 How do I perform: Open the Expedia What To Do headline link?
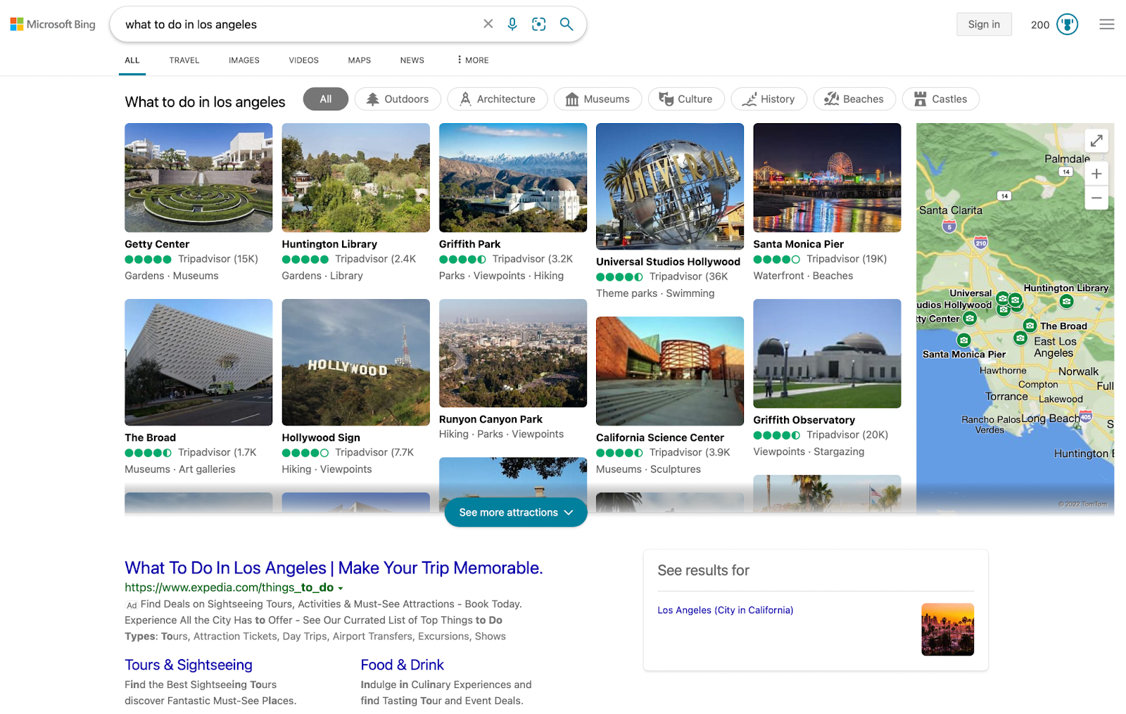coord(334,568)
